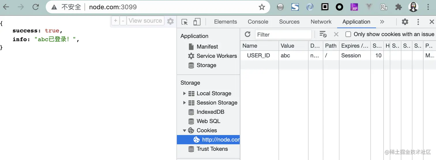Toggle the device toolbar icon
436x160 pixels.
click(197, 22)
